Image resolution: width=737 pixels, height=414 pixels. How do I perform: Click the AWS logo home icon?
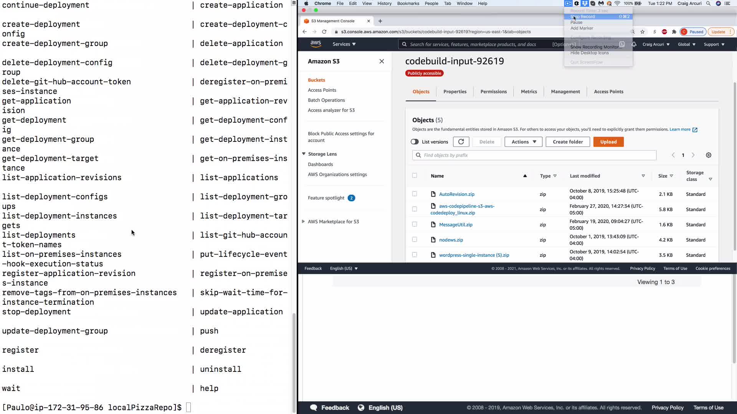coord(316,44)
